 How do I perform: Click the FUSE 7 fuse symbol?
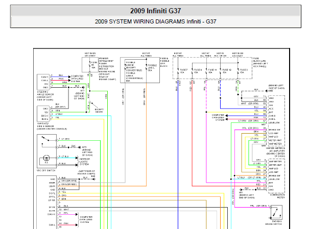coord(178,71)
